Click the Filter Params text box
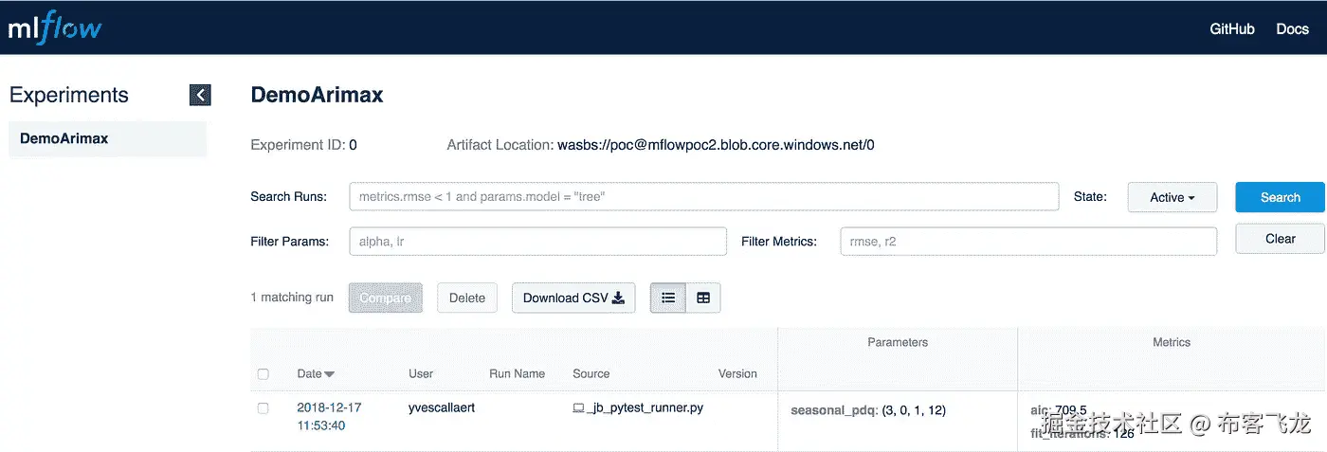Image resolution: width=1327 pixels, height=452 pixels. [x=537, y=242]
